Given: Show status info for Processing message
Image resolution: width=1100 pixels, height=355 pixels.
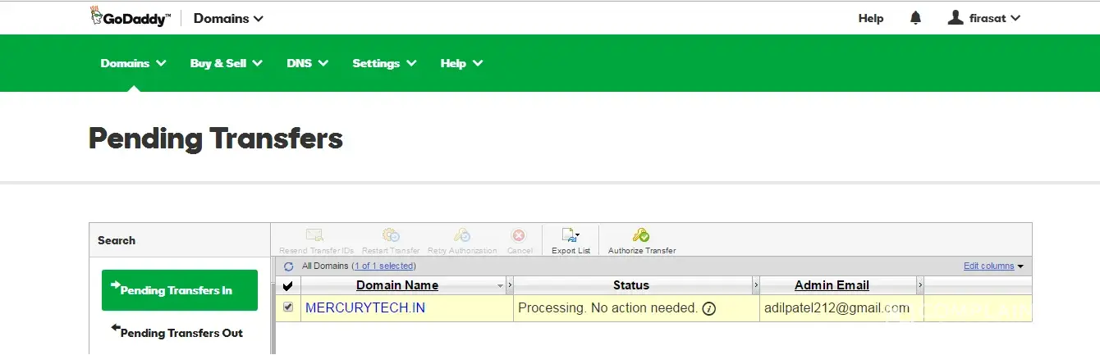Looking at the screenshot, I should coord(709,309).
